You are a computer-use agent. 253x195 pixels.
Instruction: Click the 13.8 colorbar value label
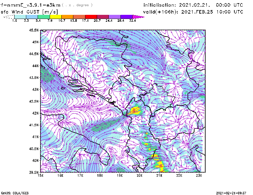[74, 21]
